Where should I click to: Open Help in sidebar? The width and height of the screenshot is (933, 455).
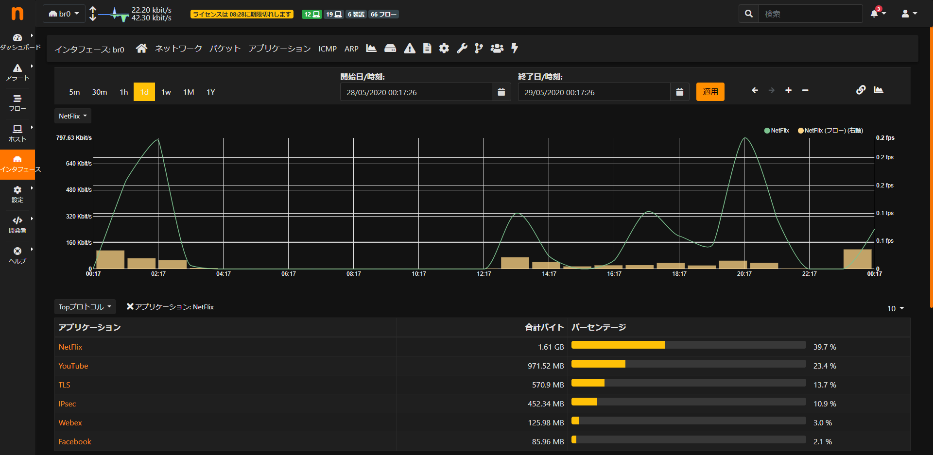pyautogui.click(x=17, y=255)
